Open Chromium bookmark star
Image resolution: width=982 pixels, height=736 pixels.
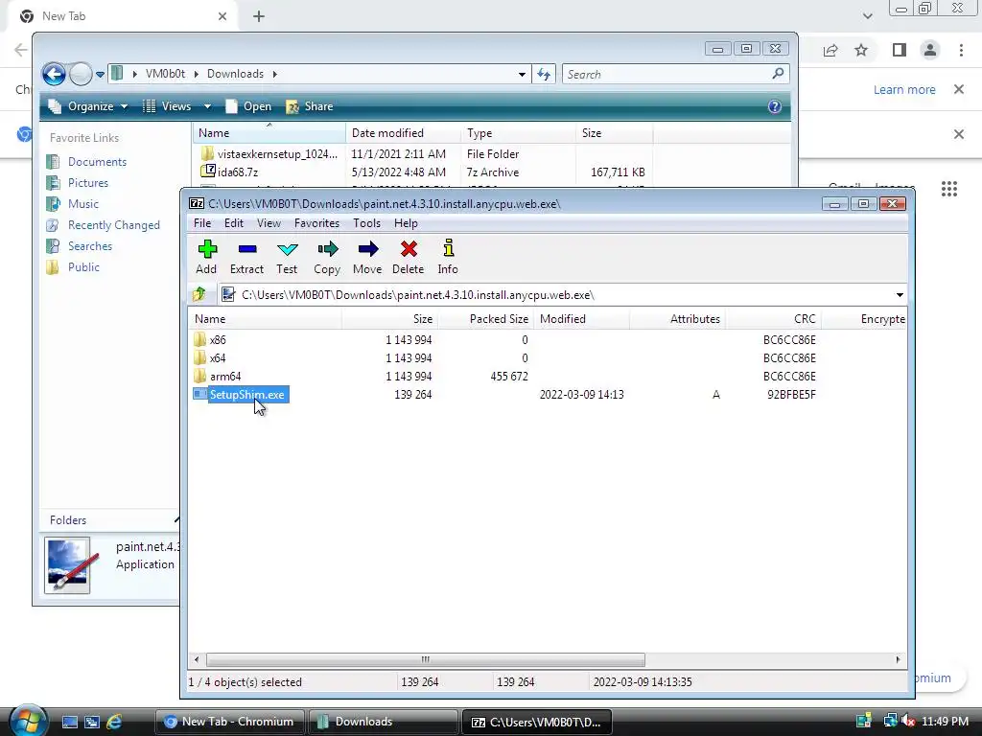(861, 50)
